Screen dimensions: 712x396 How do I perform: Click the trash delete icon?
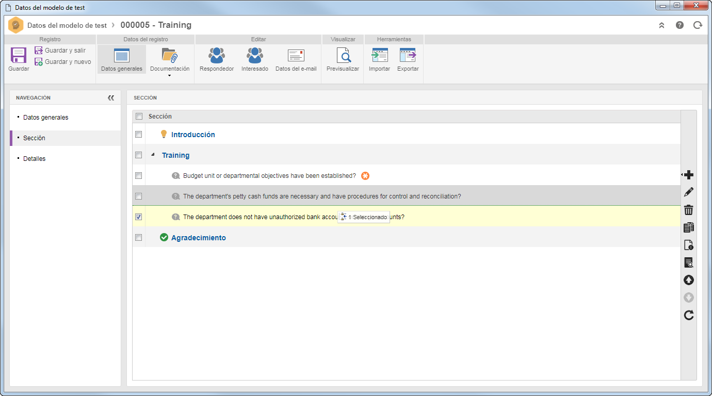(689, 209)
